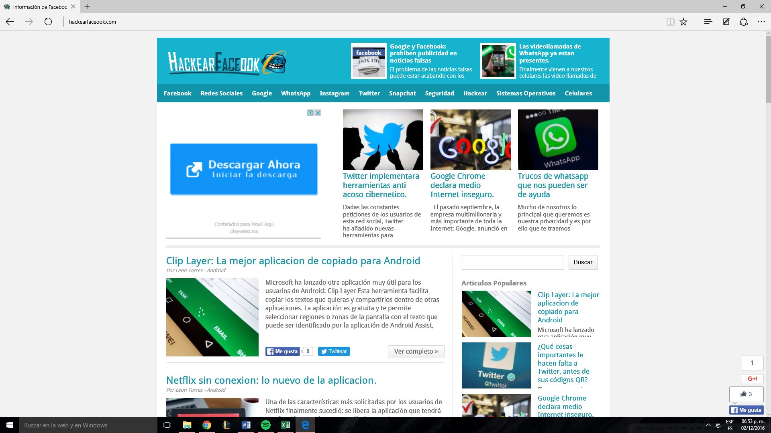Close the ad with the X icon
Image resolution: width=771 pixels, height=433 pixels.
pos(318,113)
